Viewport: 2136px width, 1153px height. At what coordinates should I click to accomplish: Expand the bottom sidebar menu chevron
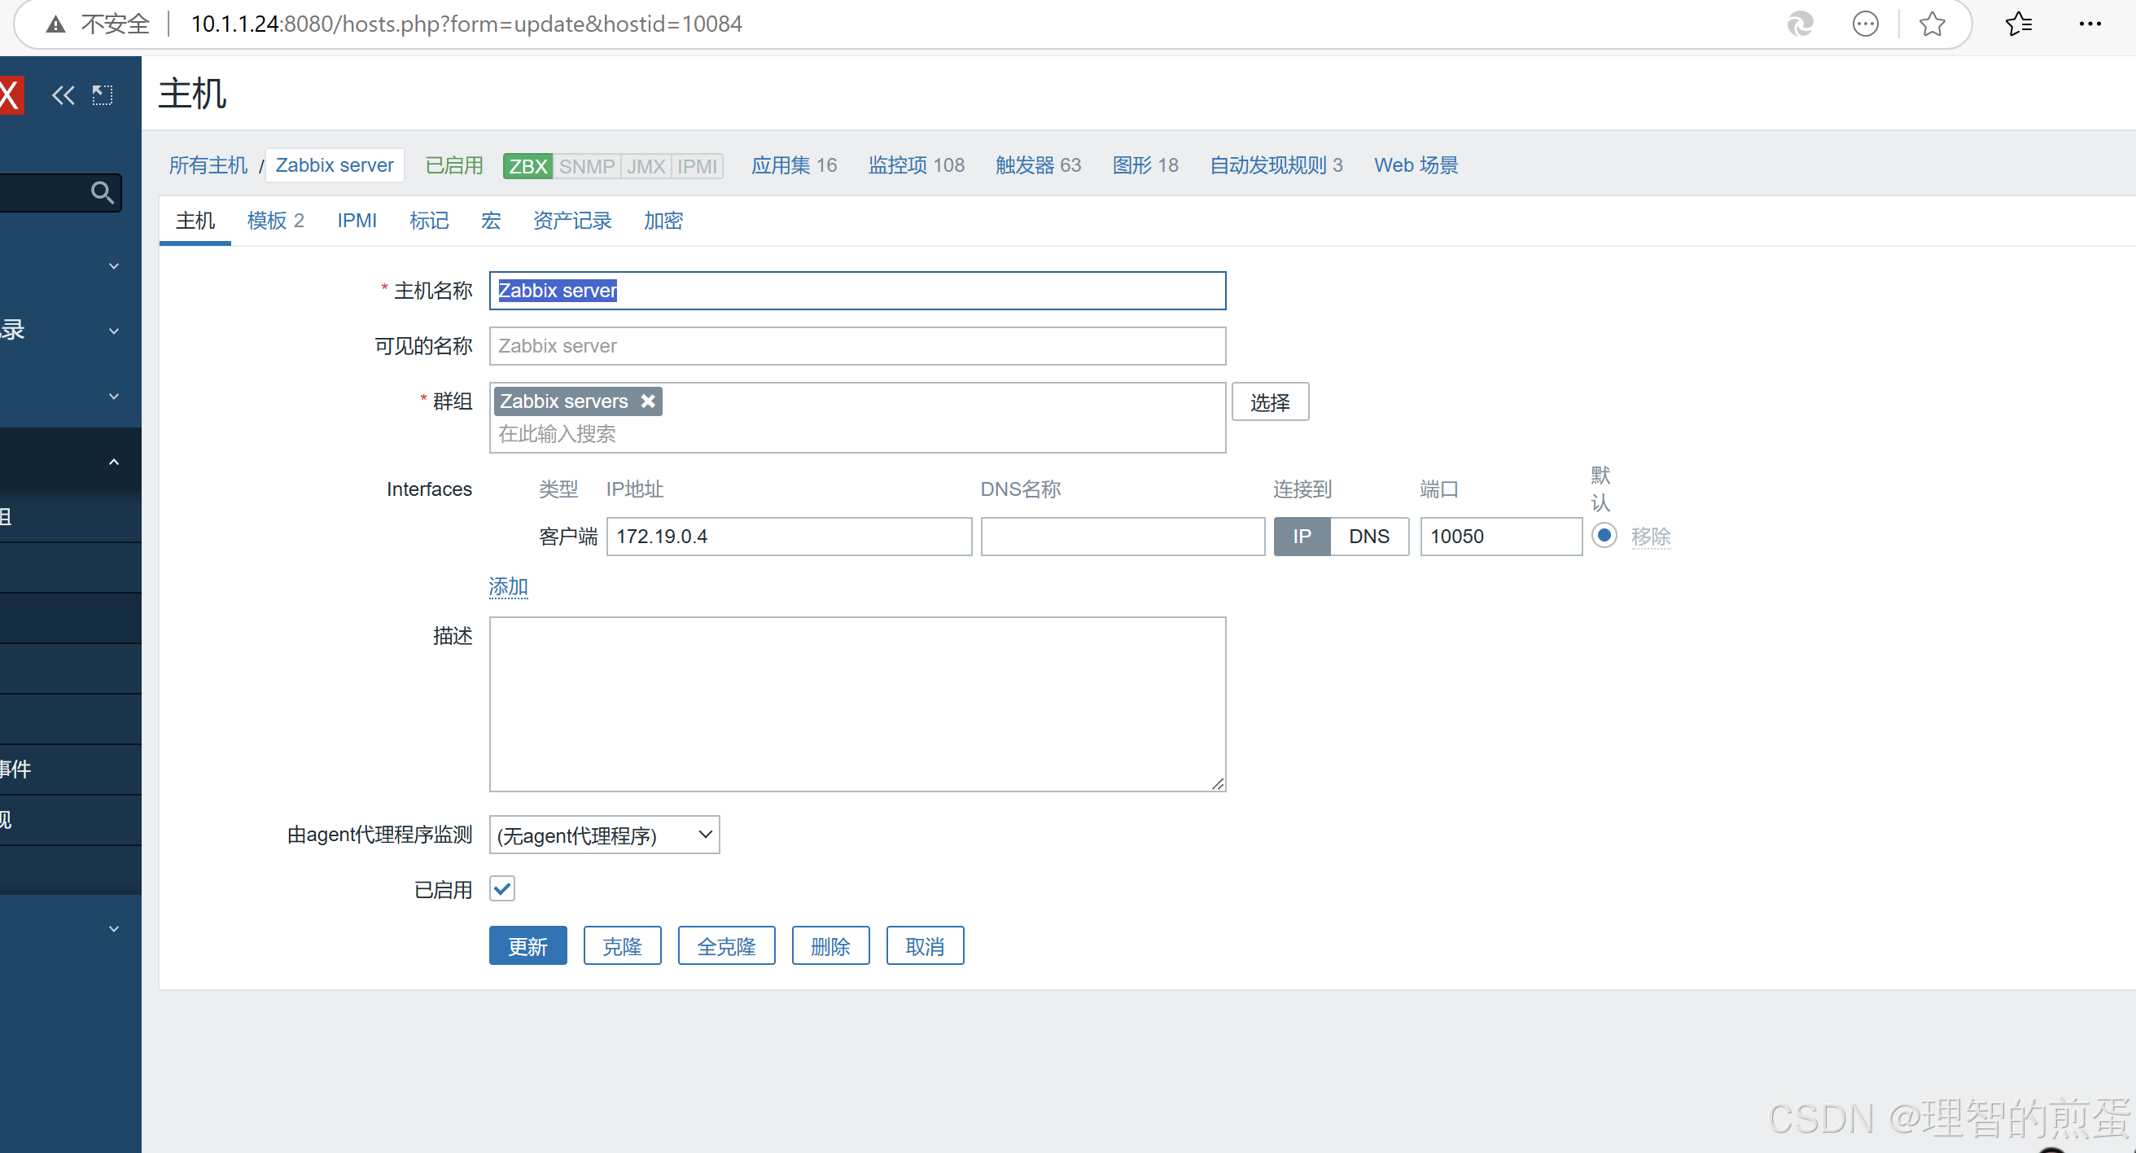point(114,929)
